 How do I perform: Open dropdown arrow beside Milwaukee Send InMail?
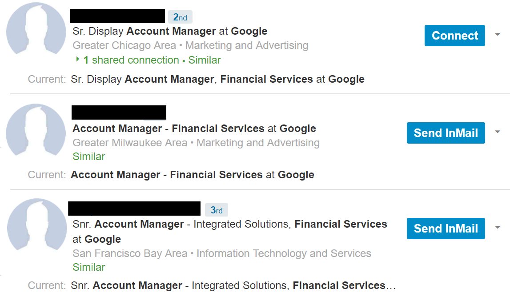497,132
